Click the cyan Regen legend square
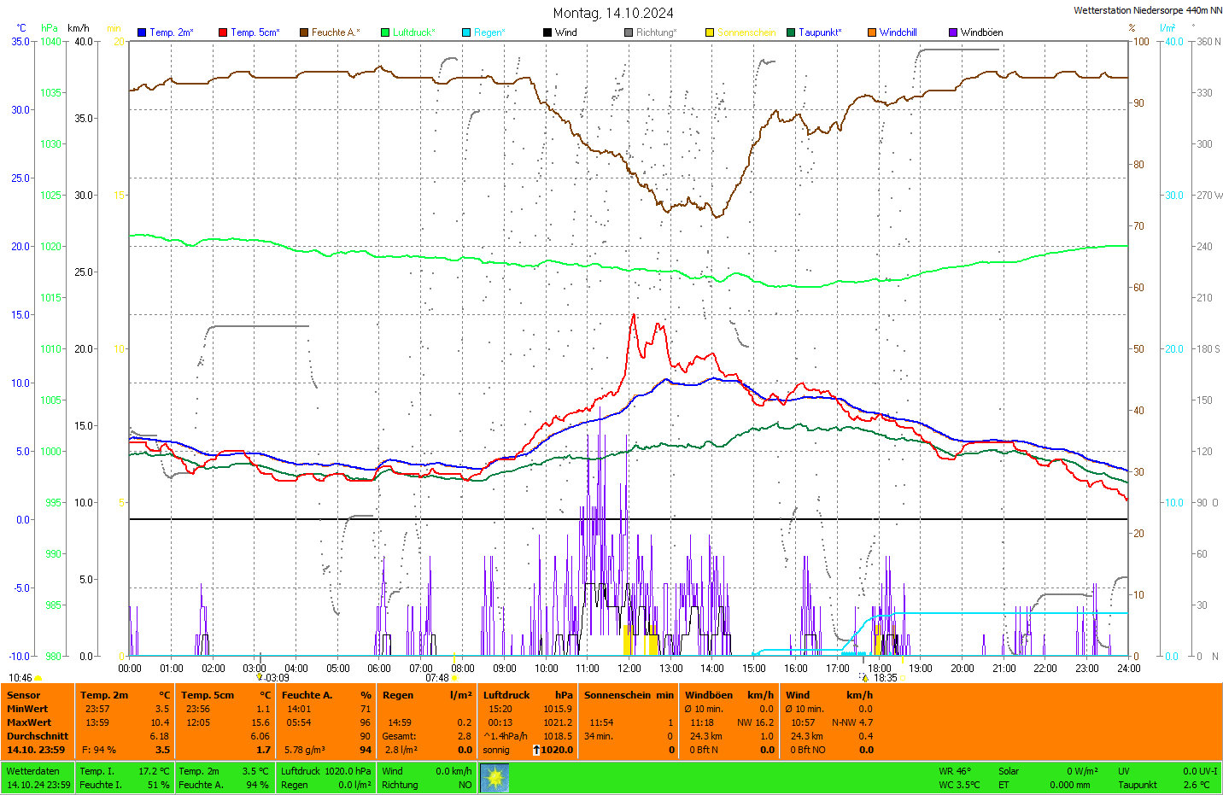 click(466, 32)
